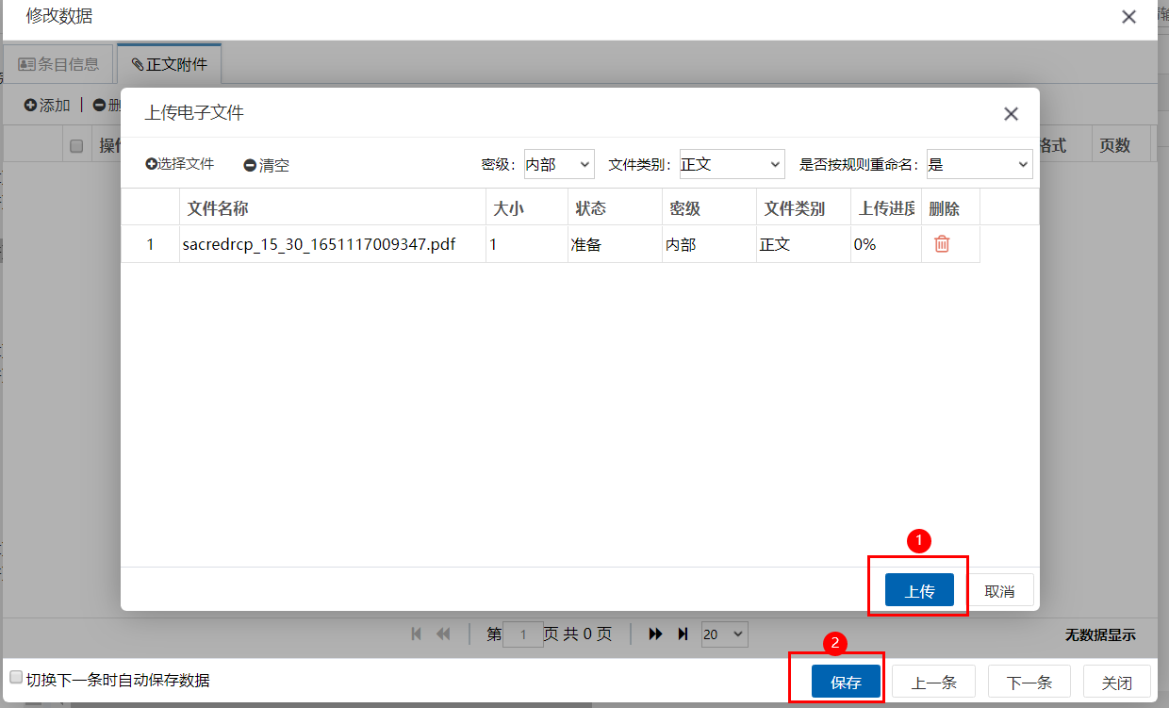Change page size dropdown showing 20
The height and width of the screenshot is (708, 1169).
(x=724, y=634)
